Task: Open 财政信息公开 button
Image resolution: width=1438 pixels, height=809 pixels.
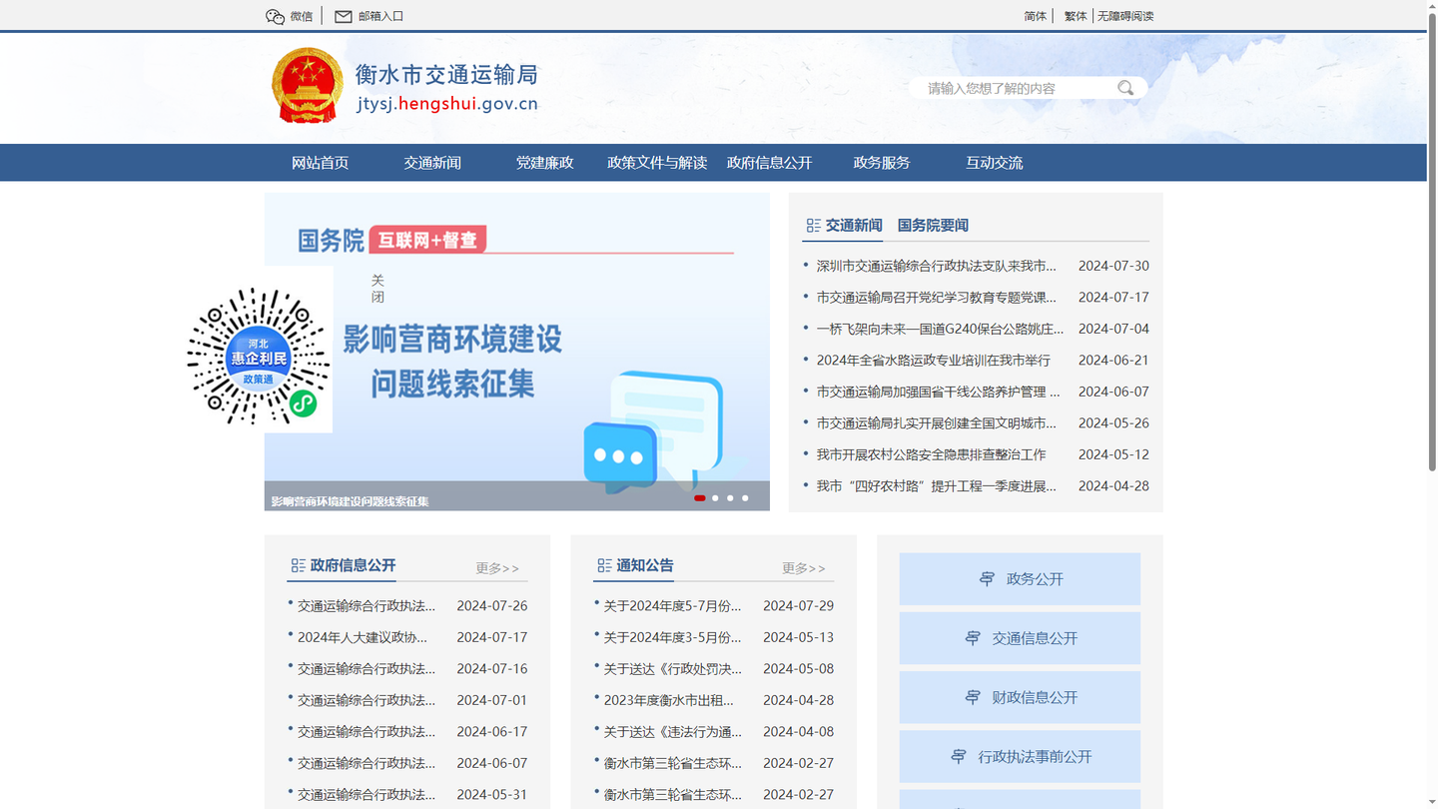Action: pyautogui.click(x=1020, y=697)
